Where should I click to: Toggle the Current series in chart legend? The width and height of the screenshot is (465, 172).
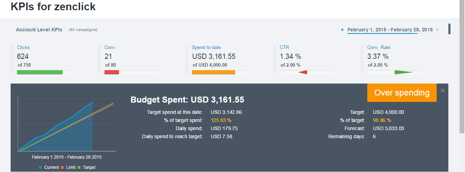tap(49, 167)
